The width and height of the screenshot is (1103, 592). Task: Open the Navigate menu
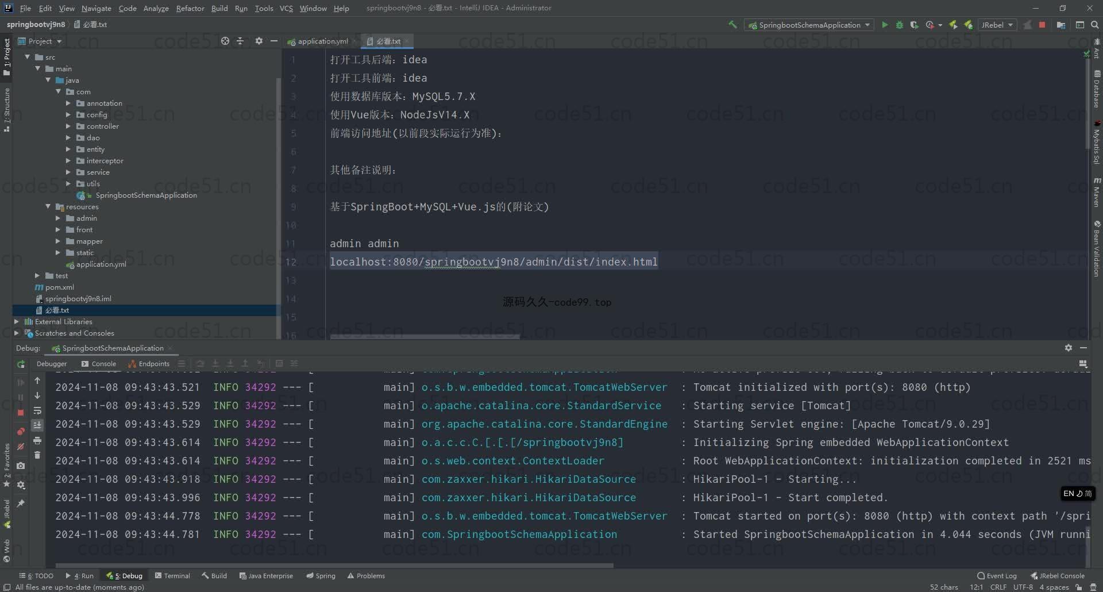click(x=96, y=8)
